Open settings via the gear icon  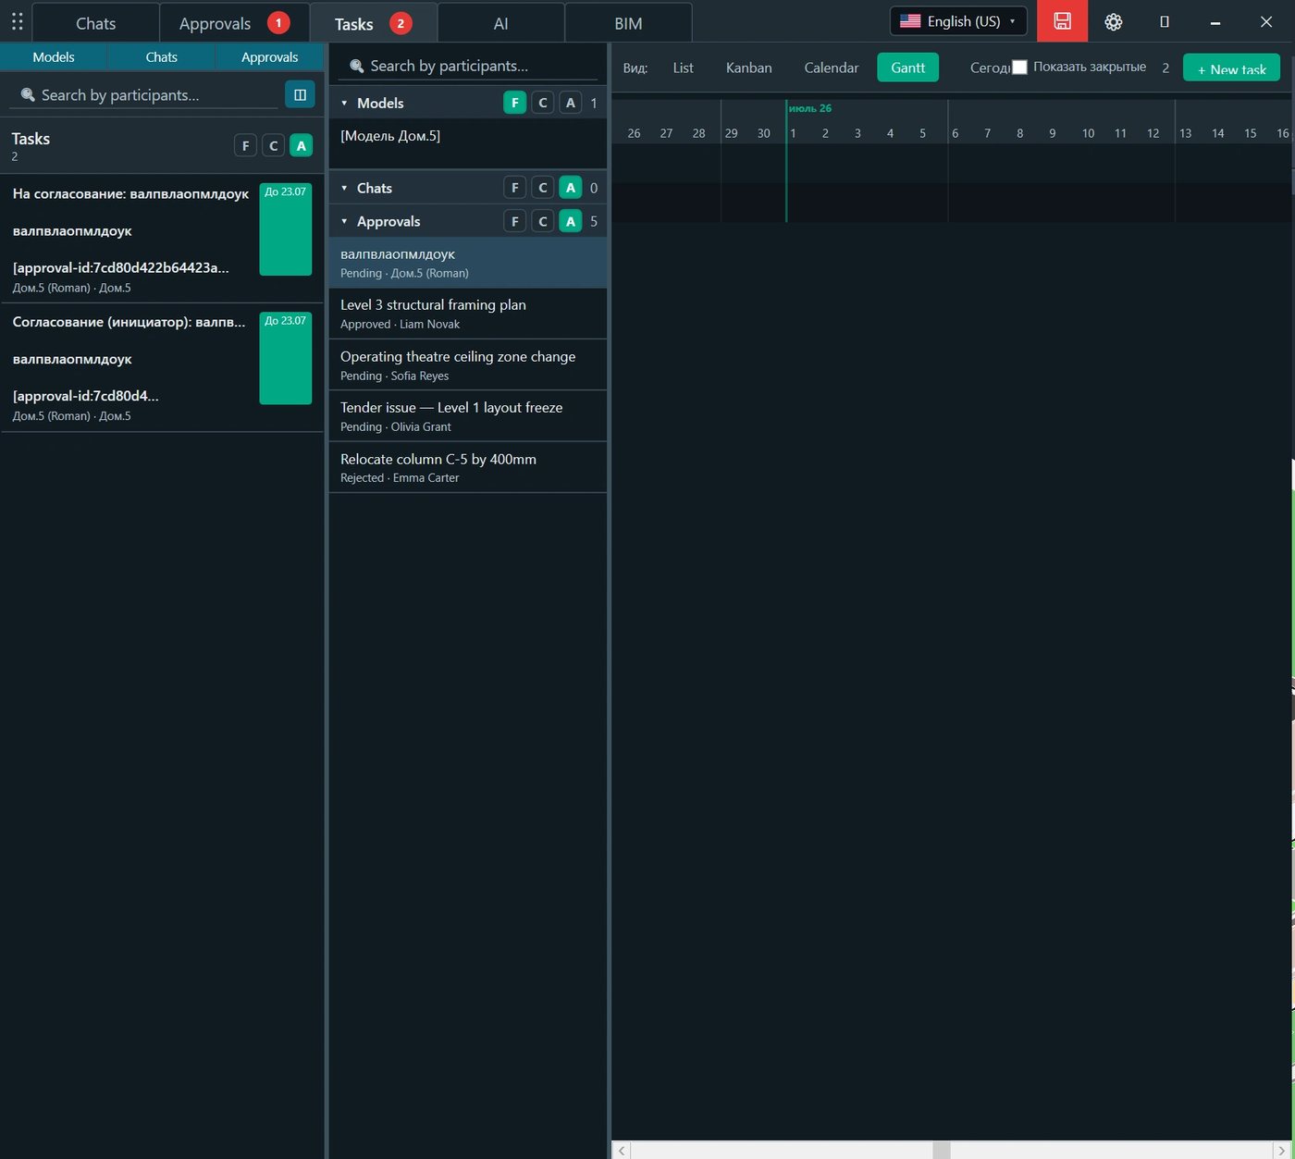(x=1113, y=21)
